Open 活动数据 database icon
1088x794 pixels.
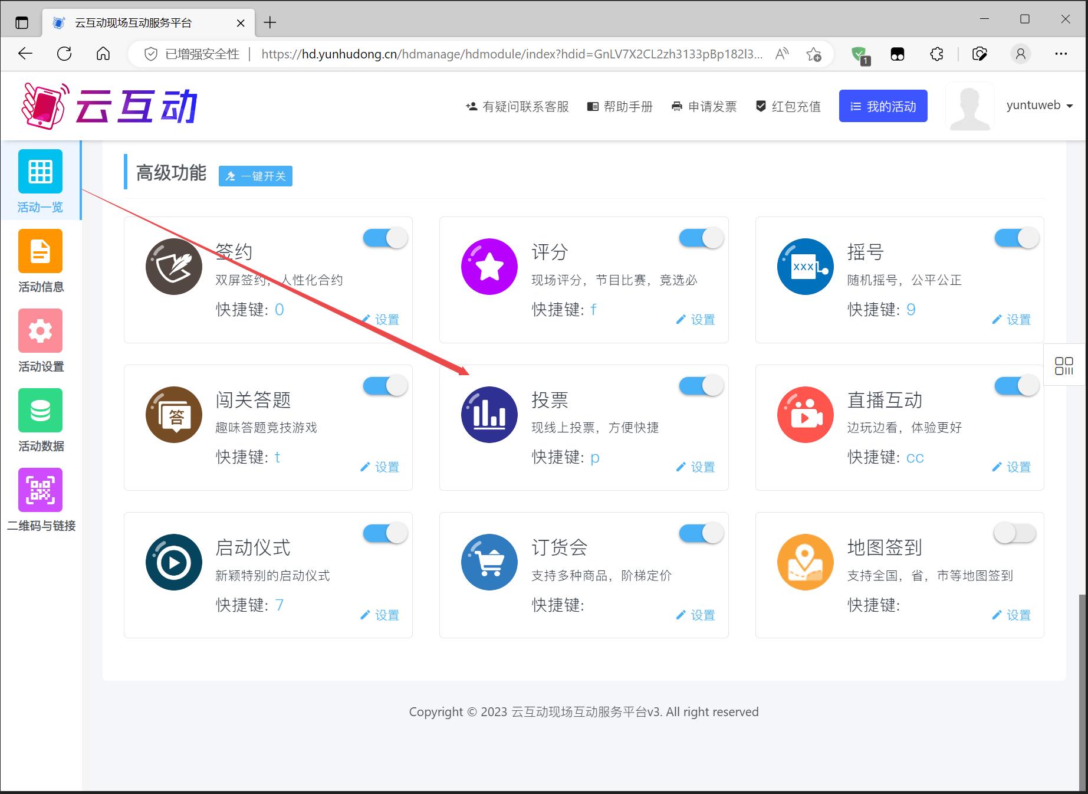40,411
